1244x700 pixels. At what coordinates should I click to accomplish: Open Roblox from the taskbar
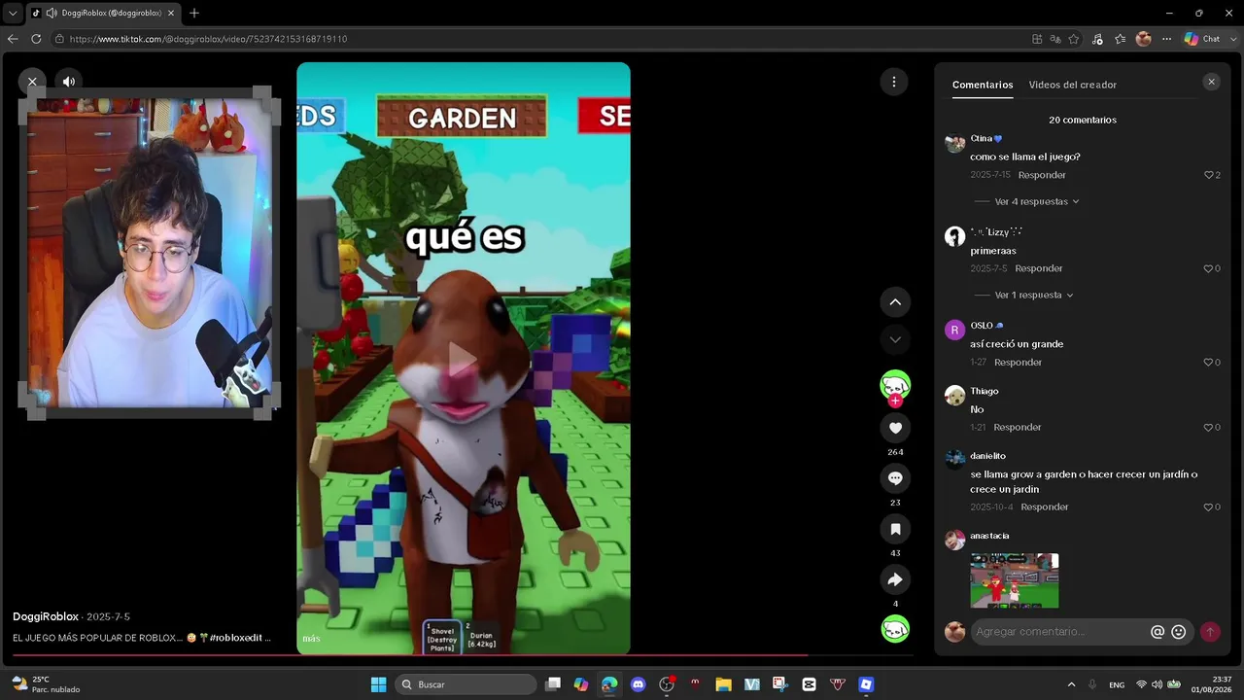pos(866,684)
